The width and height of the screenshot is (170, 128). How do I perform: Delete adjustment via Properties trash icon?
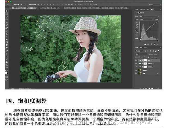pyautogui.click(x=158, y=44)
